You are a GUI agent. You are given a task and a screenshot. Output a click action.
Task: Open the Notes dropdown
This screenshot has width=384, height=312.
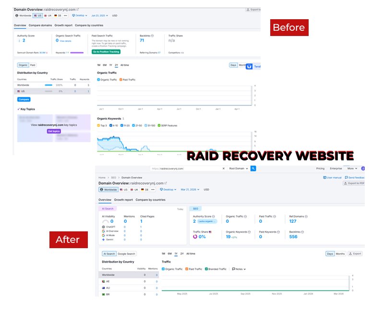239,269
